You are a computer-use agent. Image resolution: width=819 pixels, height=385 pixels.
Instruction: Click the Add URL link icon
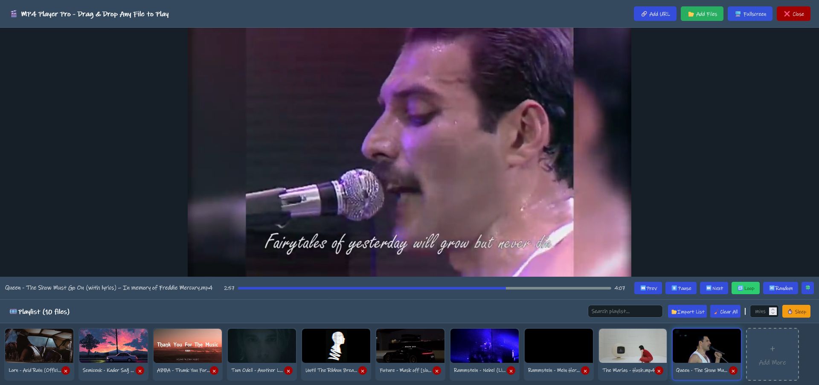(645, 14)
